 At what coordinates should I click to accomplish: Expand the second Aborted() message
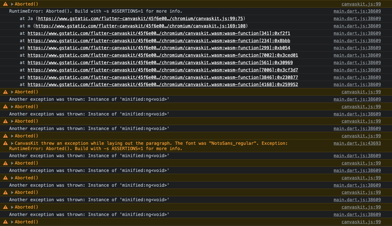12,92
